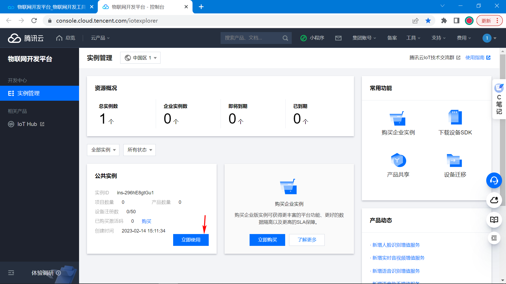Open 产品共享 from common functions
Image resolution: width=506 pixels, height=284 pixels.
398,160
